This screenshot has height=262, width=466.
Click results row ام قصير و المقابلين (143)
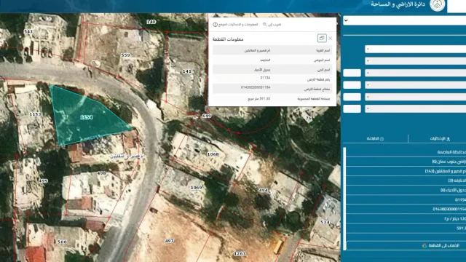[406, 171]
